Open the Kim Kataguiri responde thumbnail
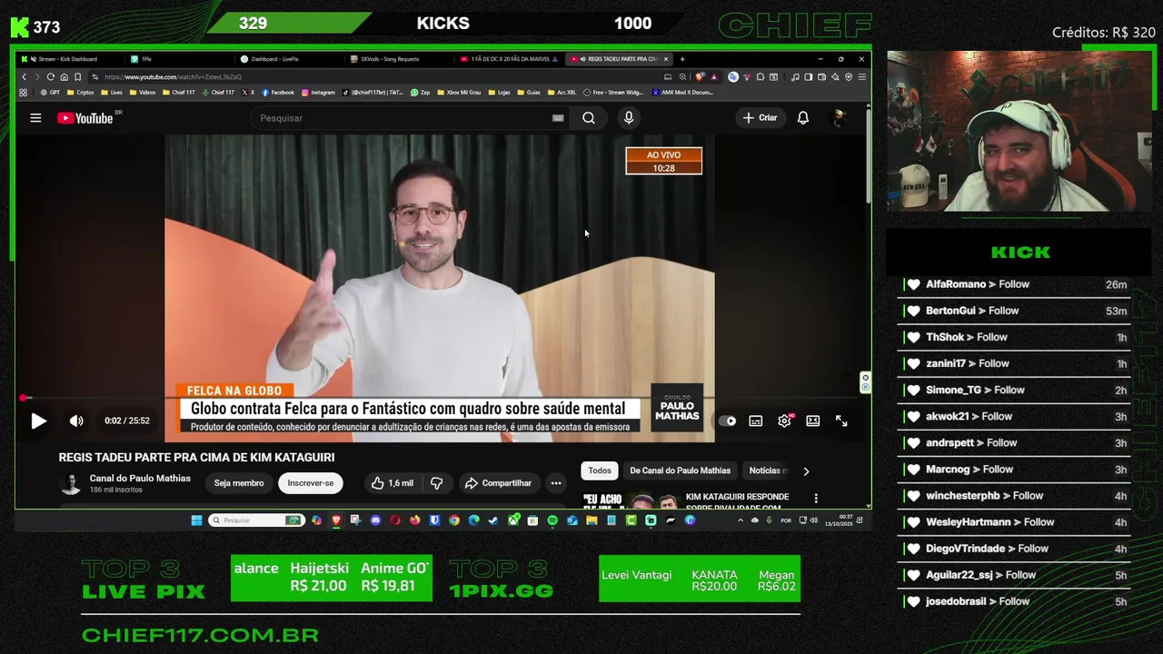This screenshot has width=1163, height=654. (x=631, y=501)
